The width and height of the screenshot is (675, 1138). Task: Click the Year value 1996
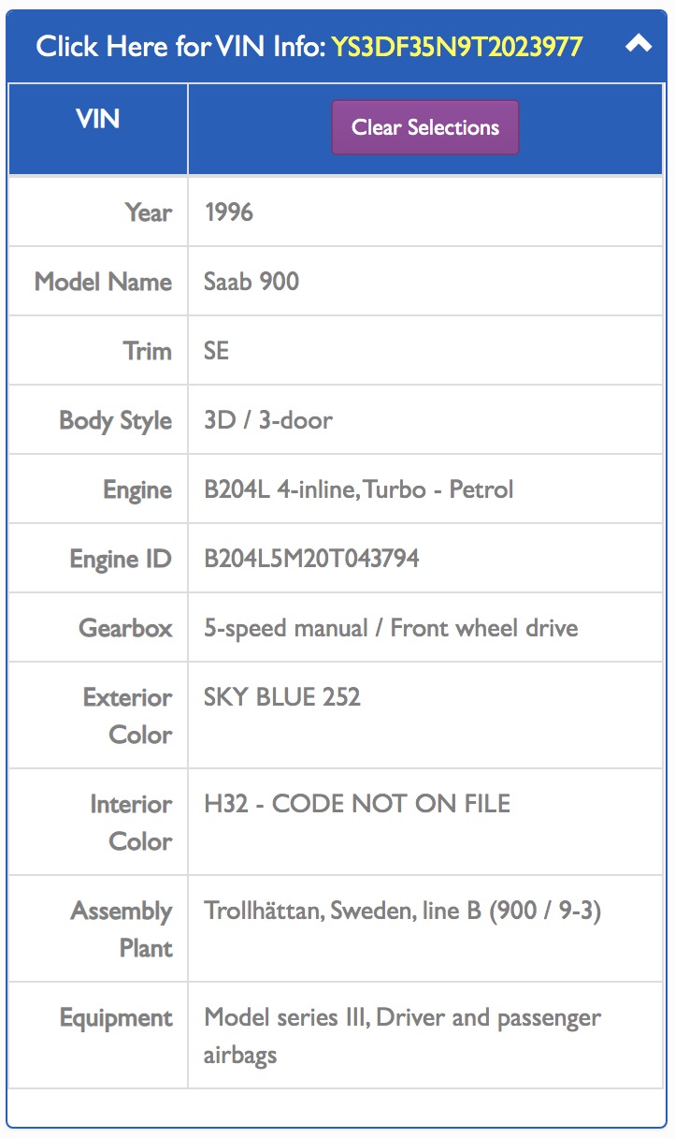pos(229,212)
